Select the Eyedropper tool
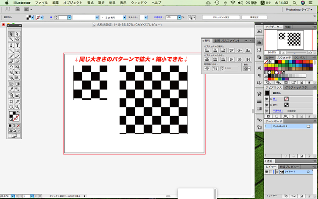This screenshot has height=199, width=318. 11,90
